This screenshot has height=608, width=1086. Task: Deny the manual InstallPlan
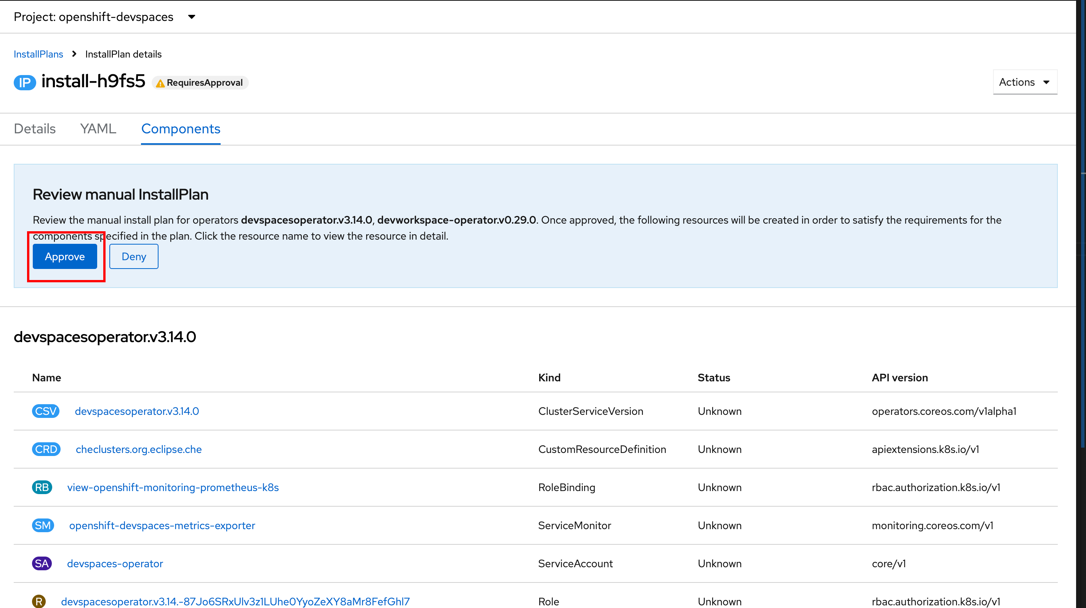coord(134,256)
